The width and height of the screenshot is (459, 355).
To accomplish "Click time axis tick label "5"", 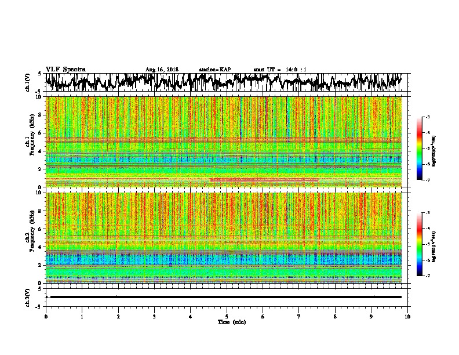I will tap(227, 316).
